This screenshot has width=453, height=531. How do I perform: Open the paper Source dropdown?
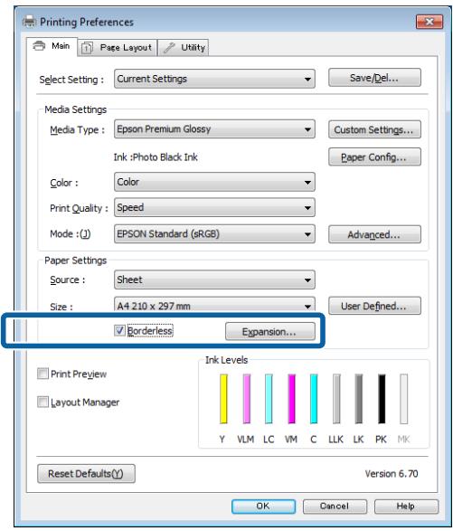point(214,280)
